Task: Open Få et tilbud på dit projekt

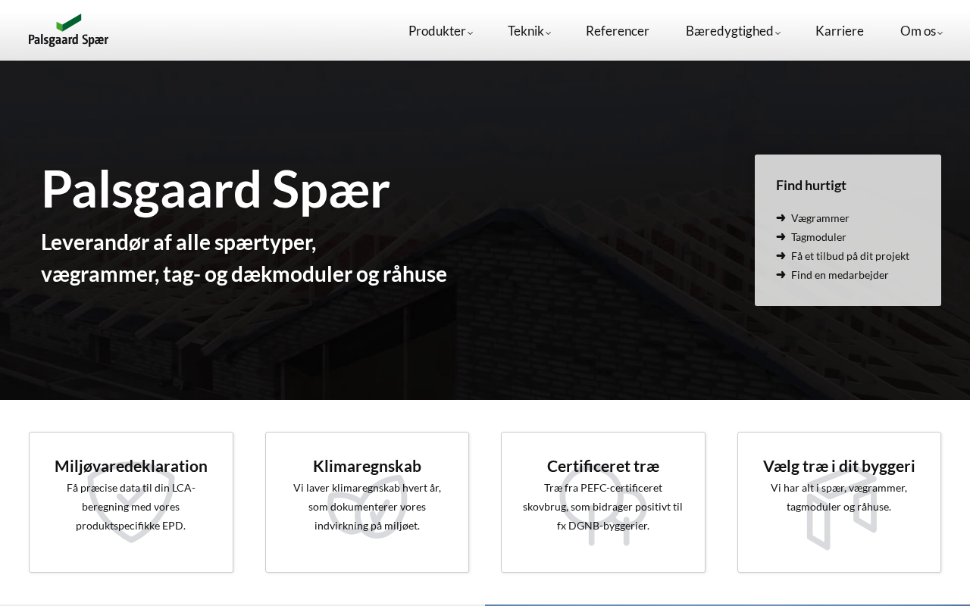Action: [x=850, y=256]
